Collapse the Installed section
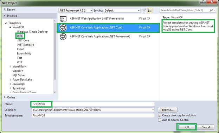This screenshot has height=133, width=219. [x=5, y=16]
